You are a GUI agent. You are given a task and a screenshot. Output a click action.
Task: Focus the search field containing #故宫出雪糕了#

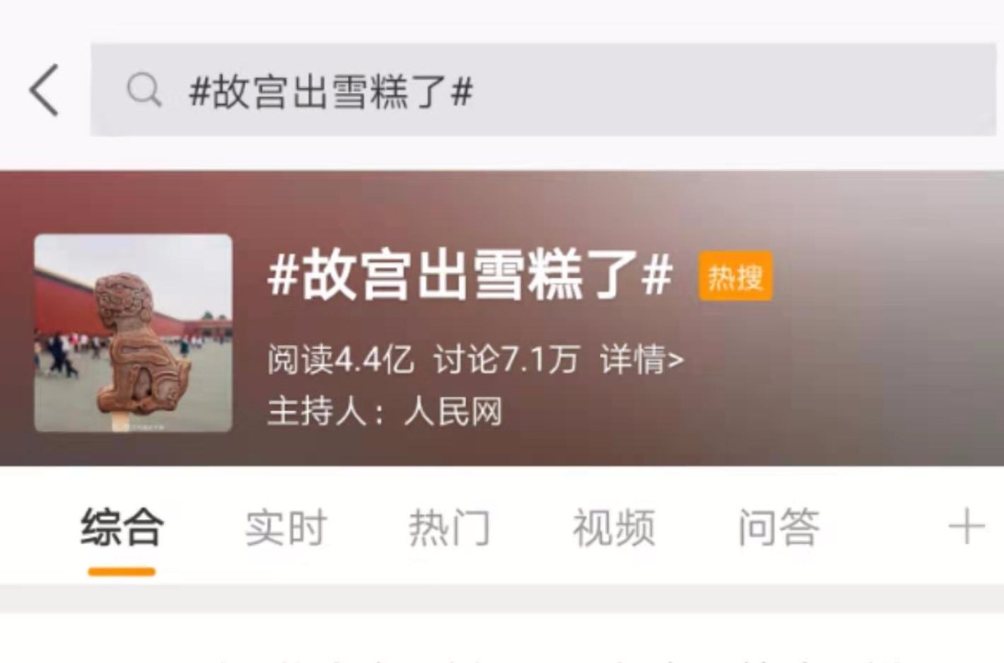click(x=543, y=90)
